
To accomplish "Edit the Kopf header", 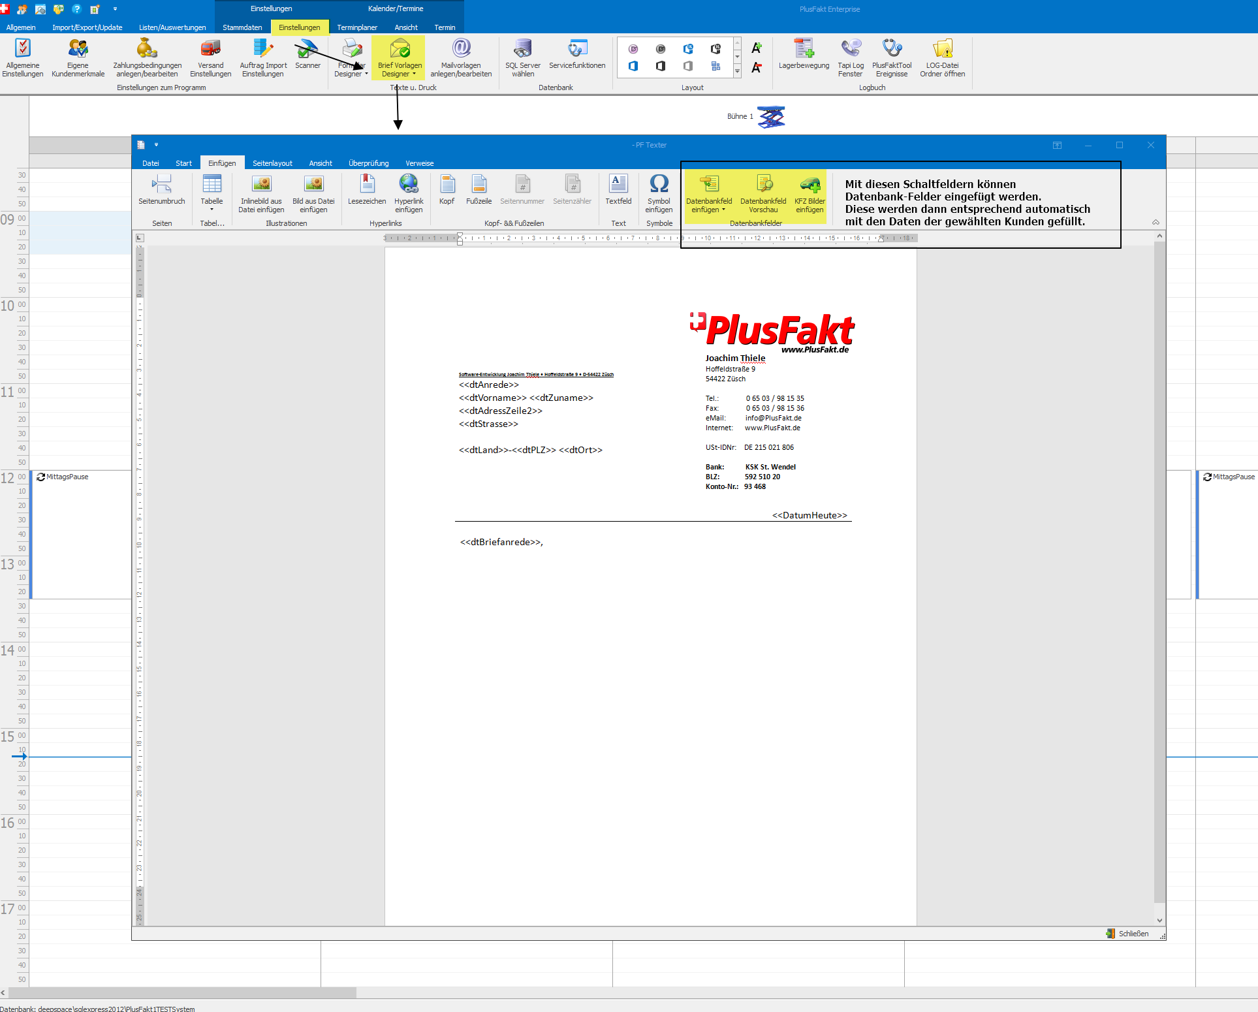I will coord(447,190).
